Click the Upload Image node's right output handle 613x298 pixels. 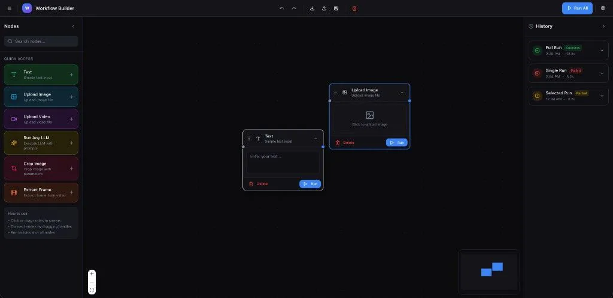pyautogui.click(x=409, y=101)
